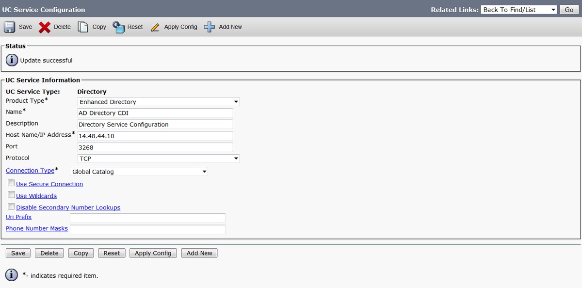Open the Use Secure Connection link

49,184
